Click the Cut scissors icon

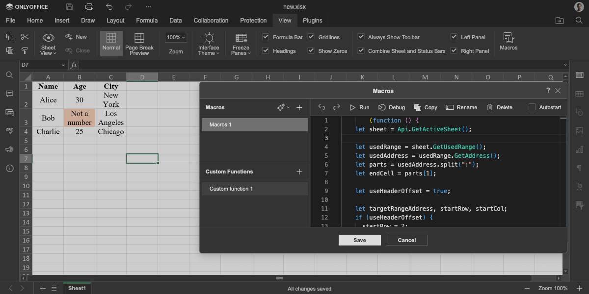coord(25,37)
